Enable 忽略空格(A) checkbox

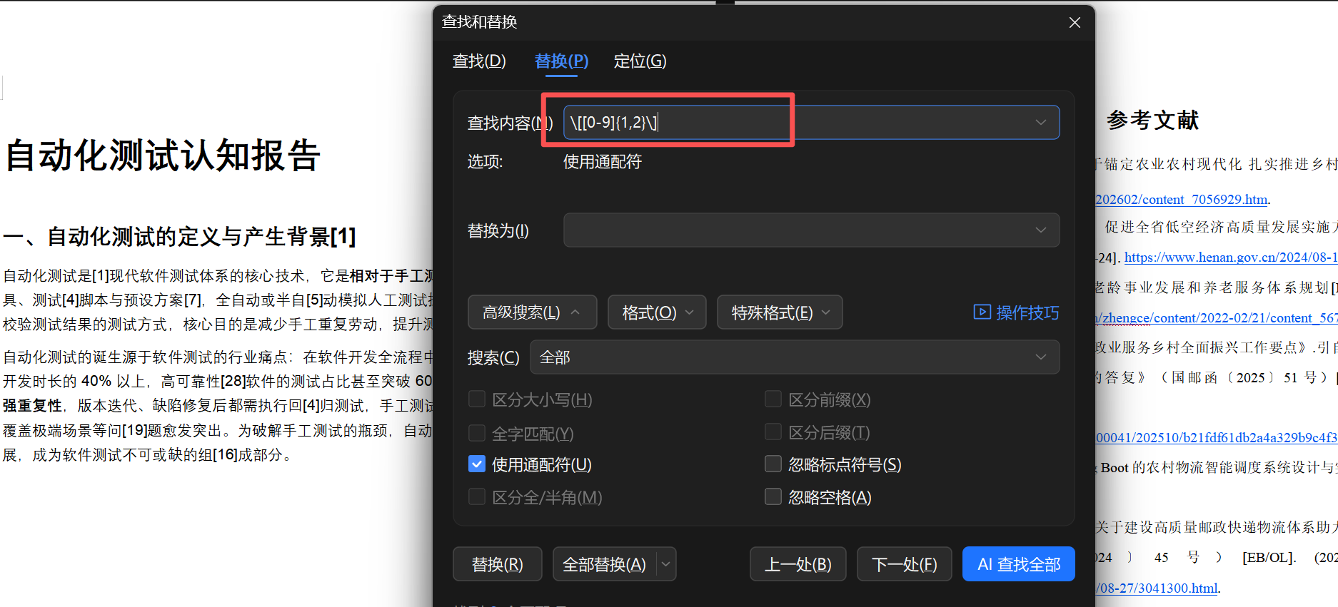pyautogui.click(x=773, y=496)
